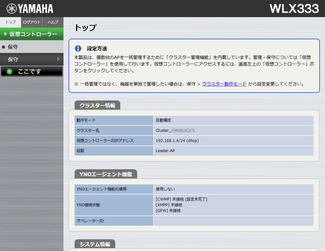Open the 仮想コントローラー green button
325x251 pixels.
pyautogui.click(x=32, y=34)
